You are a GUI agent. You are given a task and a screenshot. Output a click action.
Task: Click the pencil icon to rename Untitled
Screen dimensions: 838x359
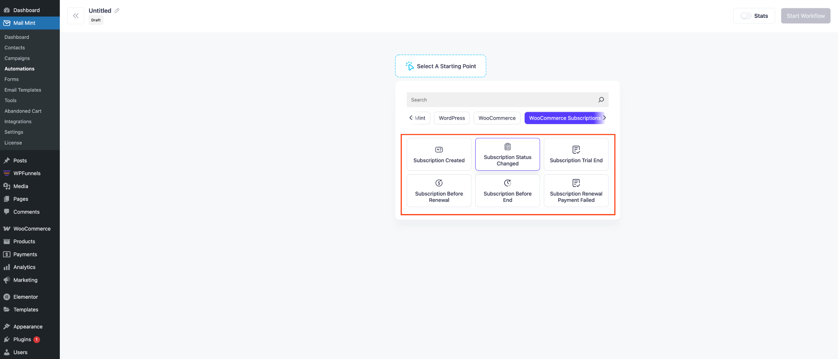click(117, 10)
